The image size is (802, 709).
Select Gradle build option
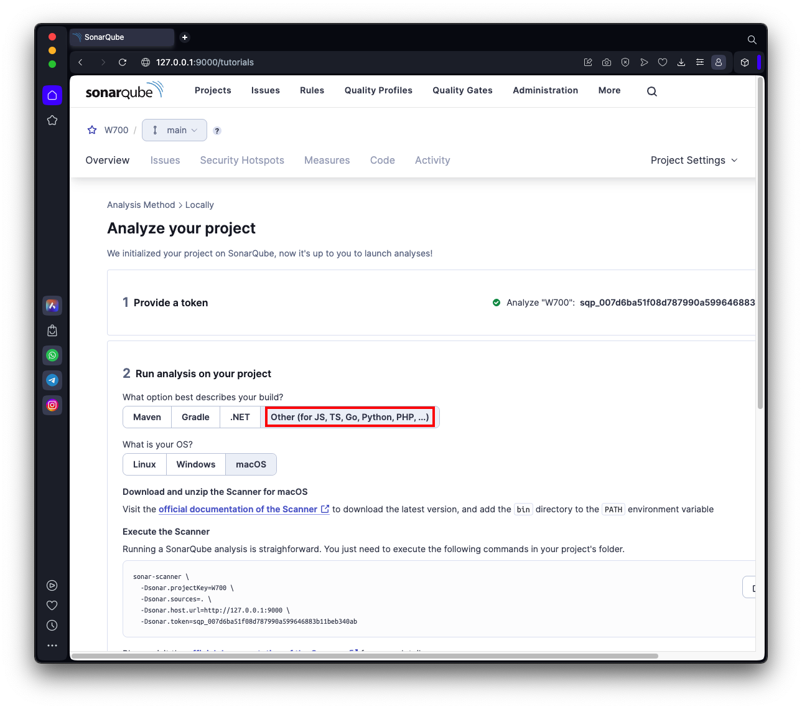(x=195, y=417)
